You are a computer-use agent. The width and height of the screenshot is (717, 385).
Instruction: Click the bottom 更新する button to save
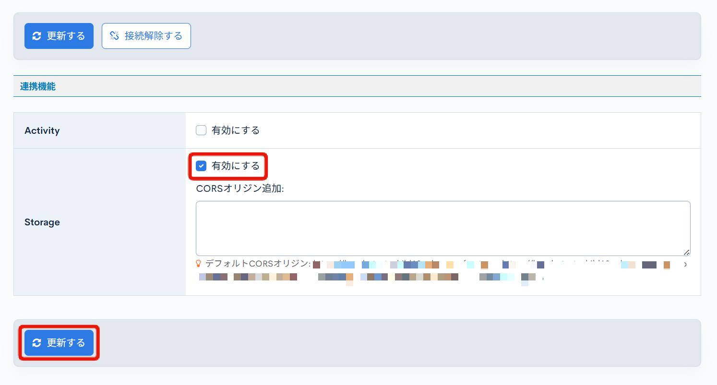point(59,343)
